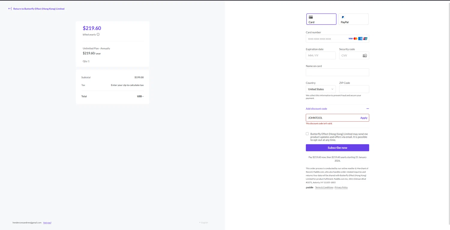This screenshot has height=230, width=450.
Task: Focus the Expiration date MM / YY field
Action: click(x=321, y=55)
